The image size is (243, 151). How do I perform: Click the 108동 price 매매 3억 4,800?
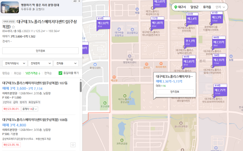tap(14, 125)
